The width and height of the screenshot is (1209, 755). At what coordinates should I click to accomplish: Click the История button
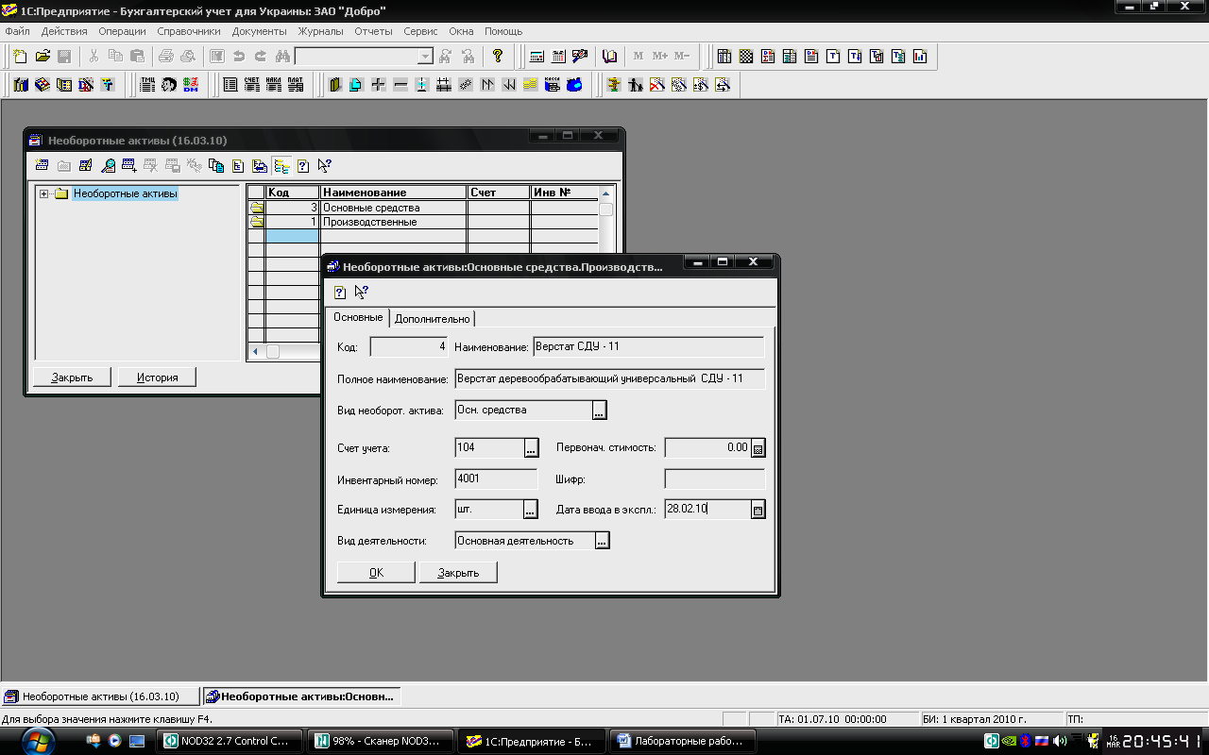pyautogui.click(x=157, y=377)
